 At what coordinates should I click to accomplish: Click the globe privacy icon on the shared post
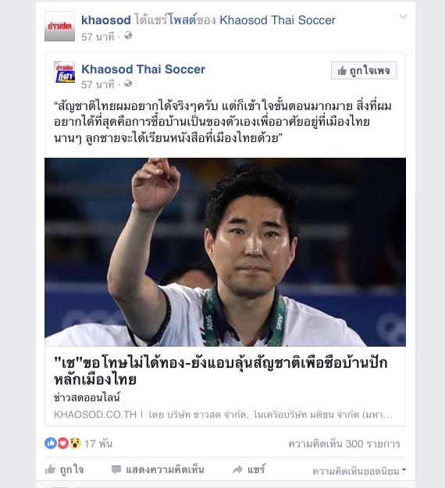click(128, 84)
